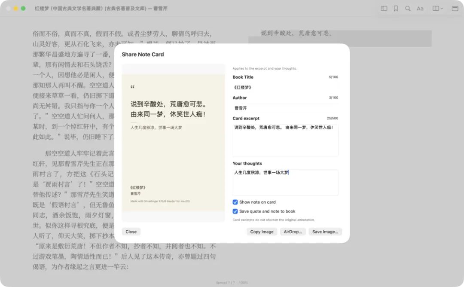Click the "5/100" Book Title character counter
Image resolution: width=464 pixels, height=287 pixels.
tap(333, 77)
